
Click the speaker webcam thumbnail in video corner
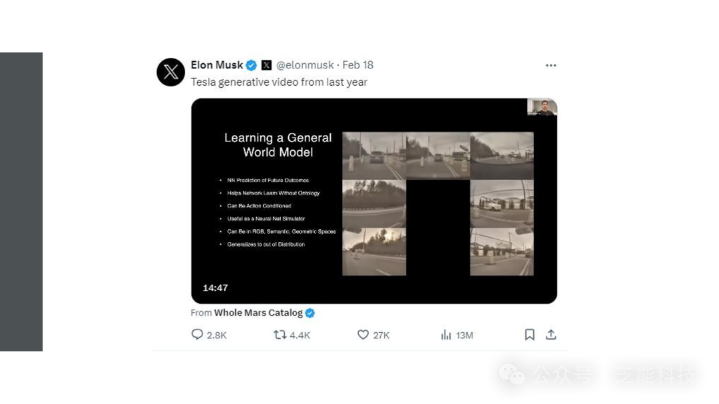pyautogui.click(x=542, y=107)
